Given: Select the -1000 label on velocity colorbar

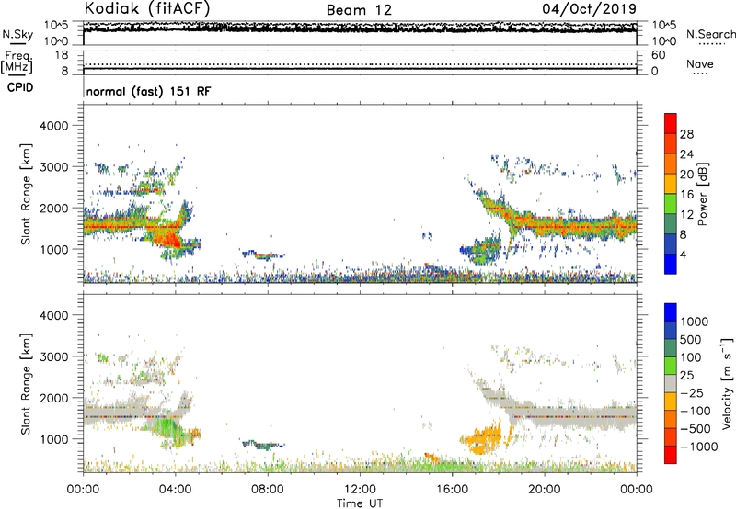Looking at the screenshot, I should click(x=699, y=447).
